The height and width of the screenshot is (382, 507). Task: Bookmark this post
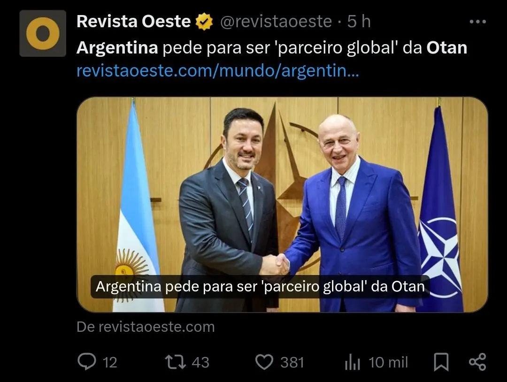pos(441,362)
